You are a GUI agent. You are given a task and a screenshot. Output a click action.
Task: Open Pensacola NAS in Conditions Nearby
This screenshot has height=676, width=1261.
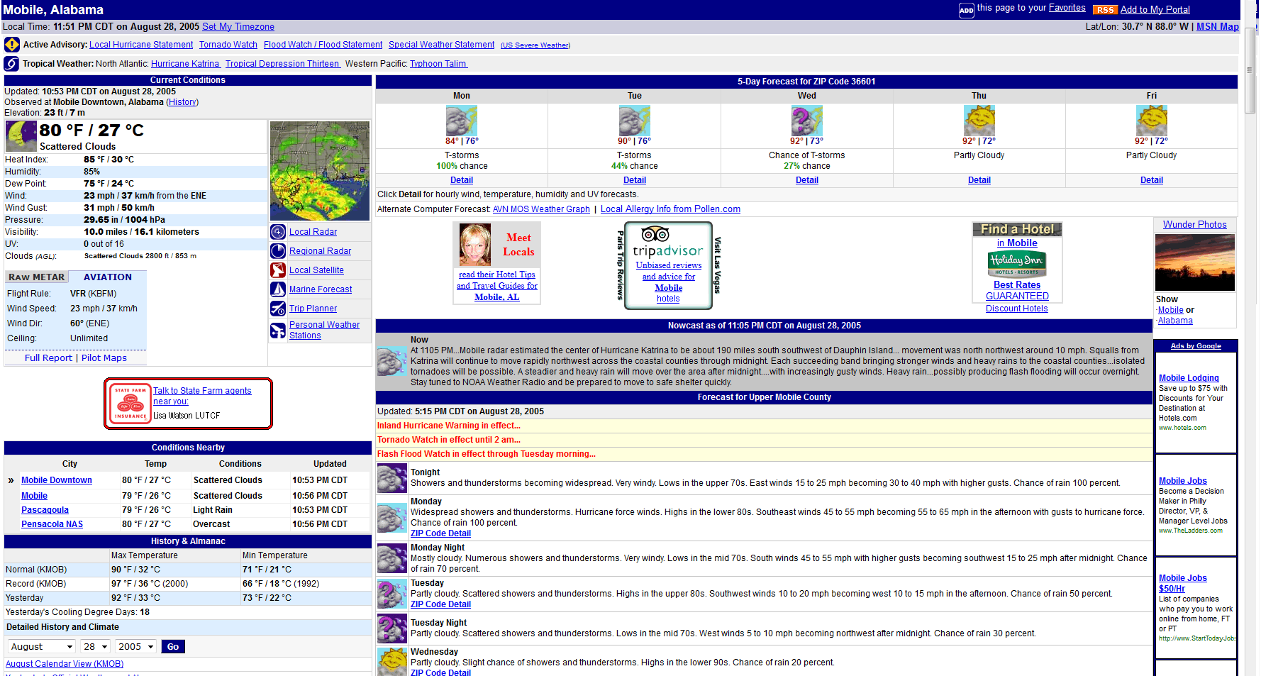tap(52, 524)
